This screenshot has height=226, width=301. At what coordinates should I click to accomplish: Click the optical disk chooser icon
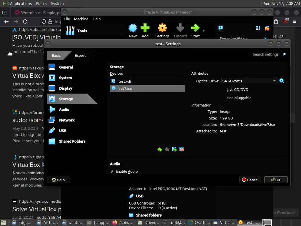tap(282, 81)
